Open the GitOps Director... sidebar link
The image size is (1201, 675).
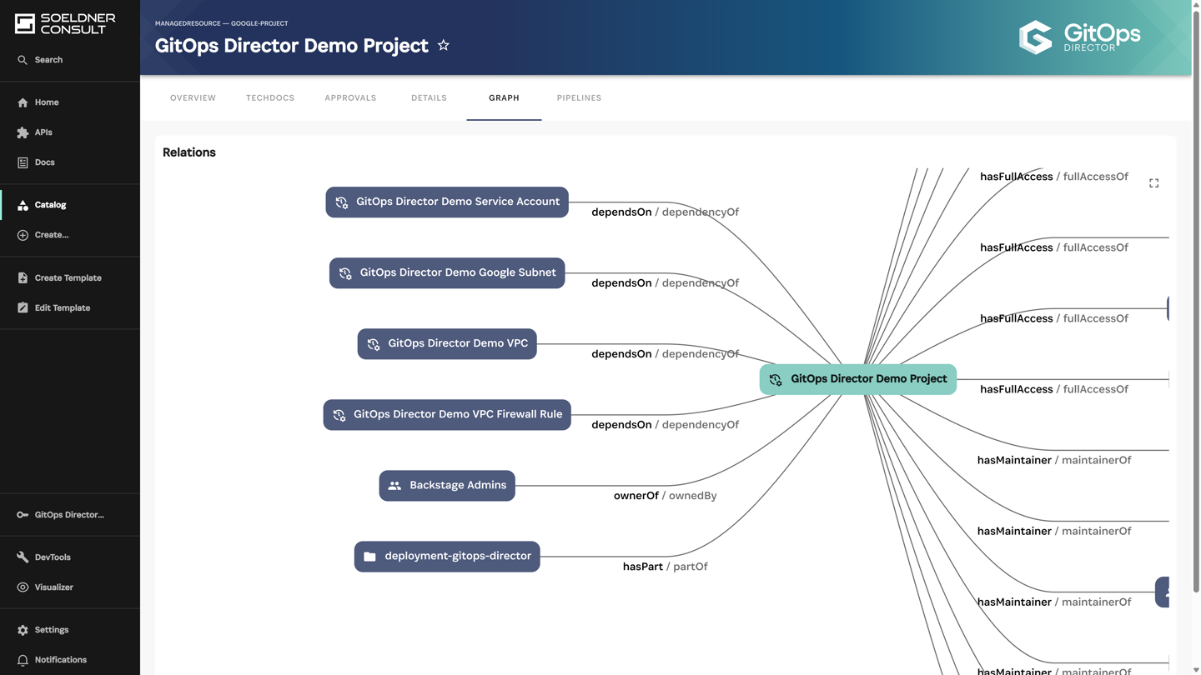click(70, 515)
